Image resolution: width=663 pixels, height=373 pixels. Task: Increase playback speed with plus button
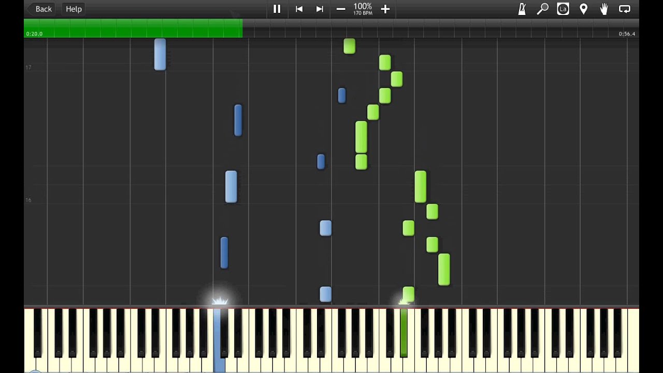coord(385,9)
